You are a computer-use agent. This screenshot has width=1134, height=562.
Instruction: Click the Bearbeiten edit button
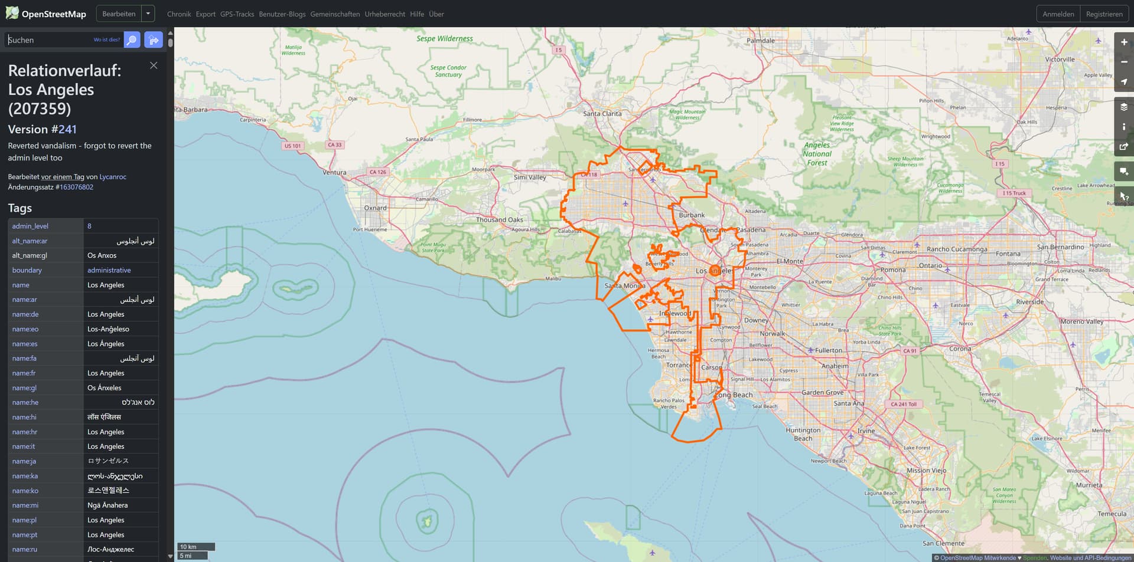[119, 14]
